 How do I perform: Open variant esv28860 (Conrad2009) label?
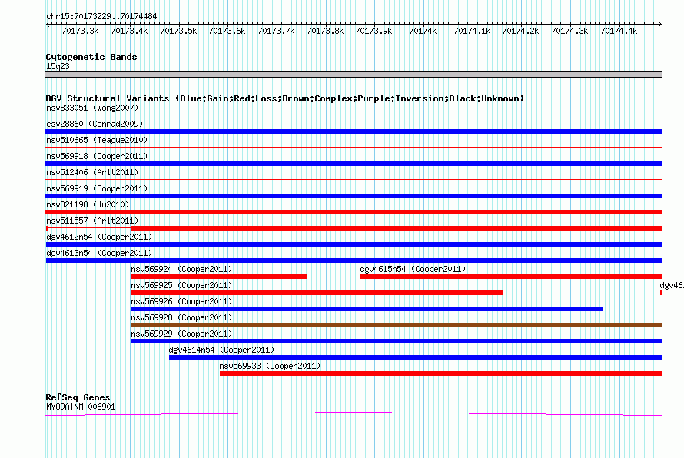95,124
